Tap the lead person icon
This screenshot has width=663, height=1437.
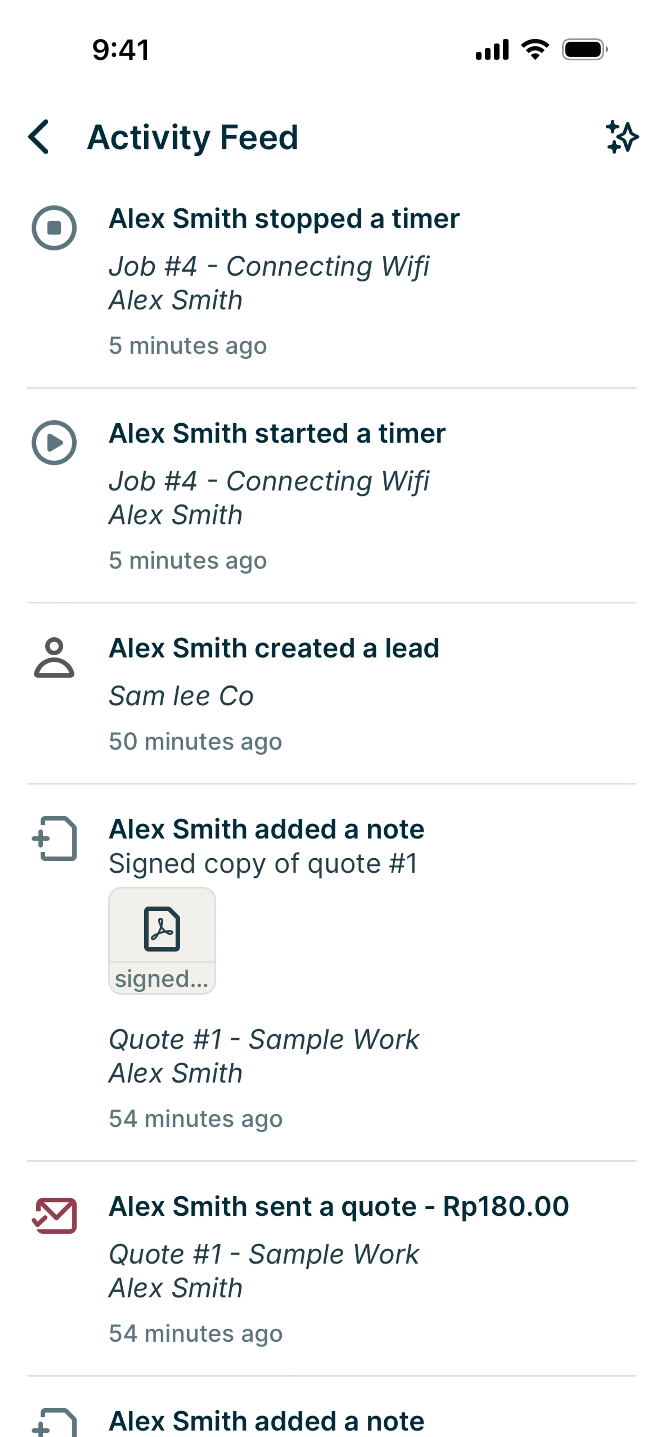pyautogui.click(x=54, y=658)
